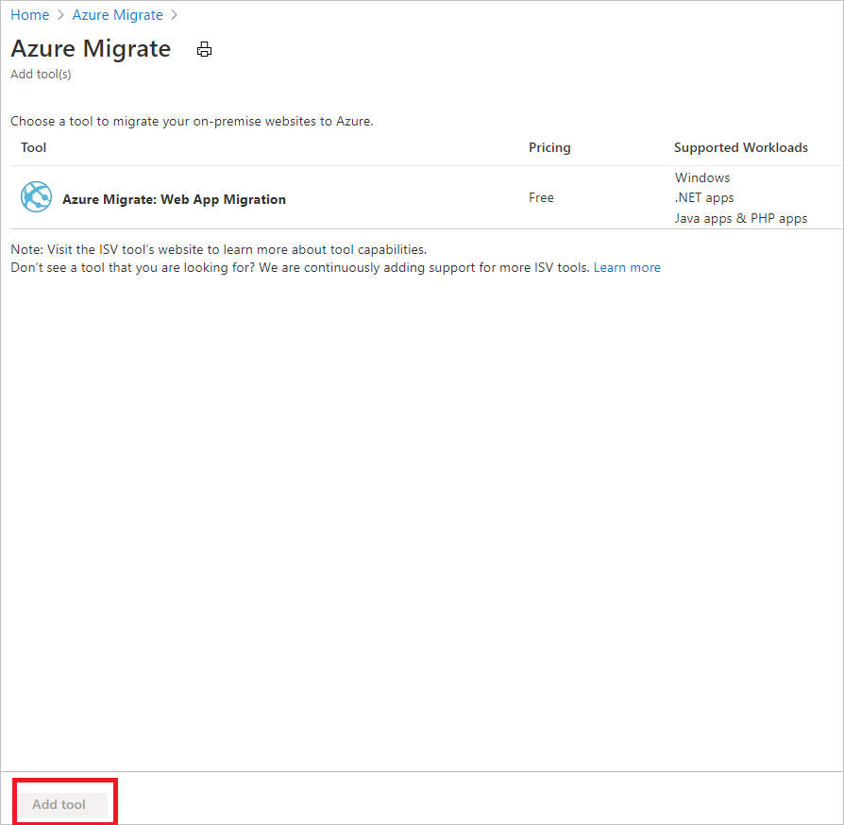Select the Azure Migrate: Web App Migration tool
This screenshot has width=844, height=825.
(174, 199)
